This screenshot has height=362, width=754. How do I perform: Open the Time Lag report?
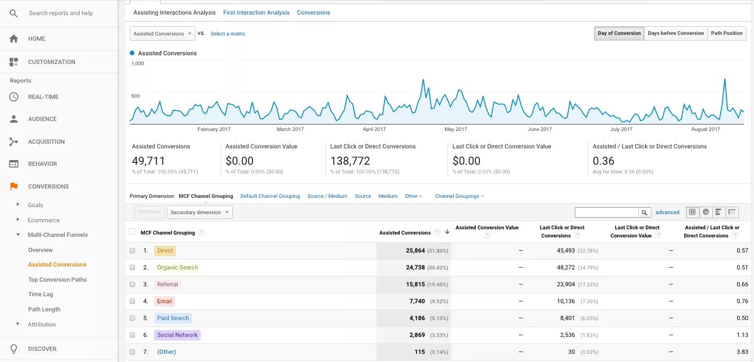point(41,294)
